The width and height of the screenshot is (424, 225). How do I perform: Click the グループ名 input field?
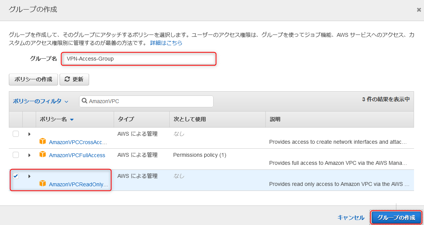pos(139,59)
